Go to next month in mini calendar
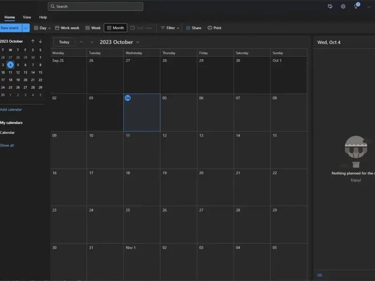The width and height of the screenshot is (375, 281). 40,41
